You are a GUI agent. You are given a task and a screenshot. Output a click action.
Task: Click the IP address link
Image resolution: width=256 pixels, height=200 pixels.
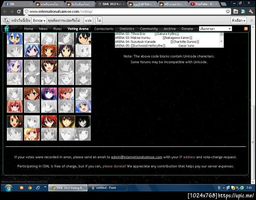pyautogui.click(x=187, y=157)
